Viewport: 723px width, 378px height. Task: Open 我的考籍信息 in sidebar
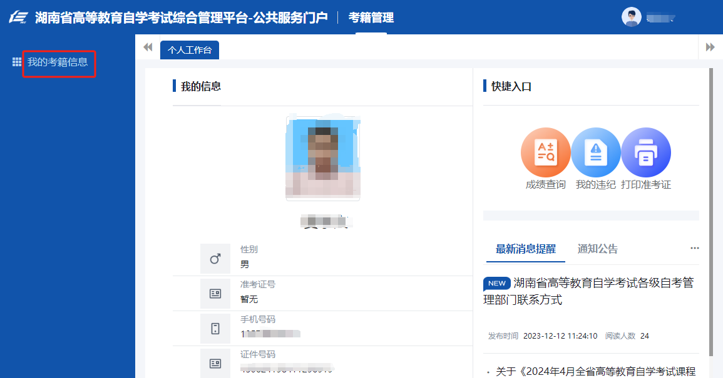point(58,62)
